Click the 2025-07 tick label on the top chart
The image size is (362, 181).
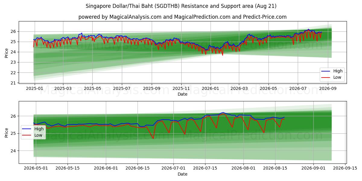point(122,89)
